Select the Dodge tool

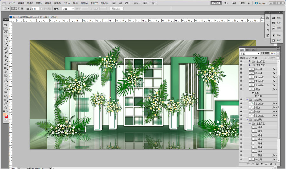(6, 76)
